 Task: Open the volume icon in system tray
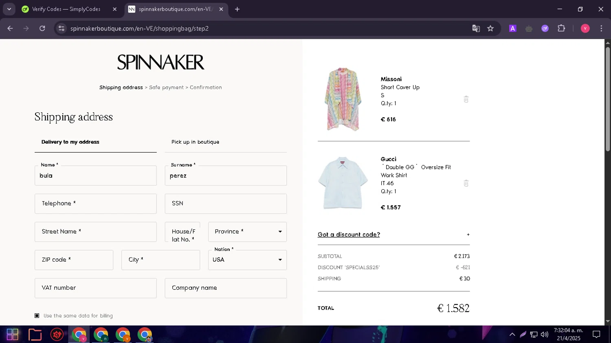pyautogui.click(x=545, y=334)
